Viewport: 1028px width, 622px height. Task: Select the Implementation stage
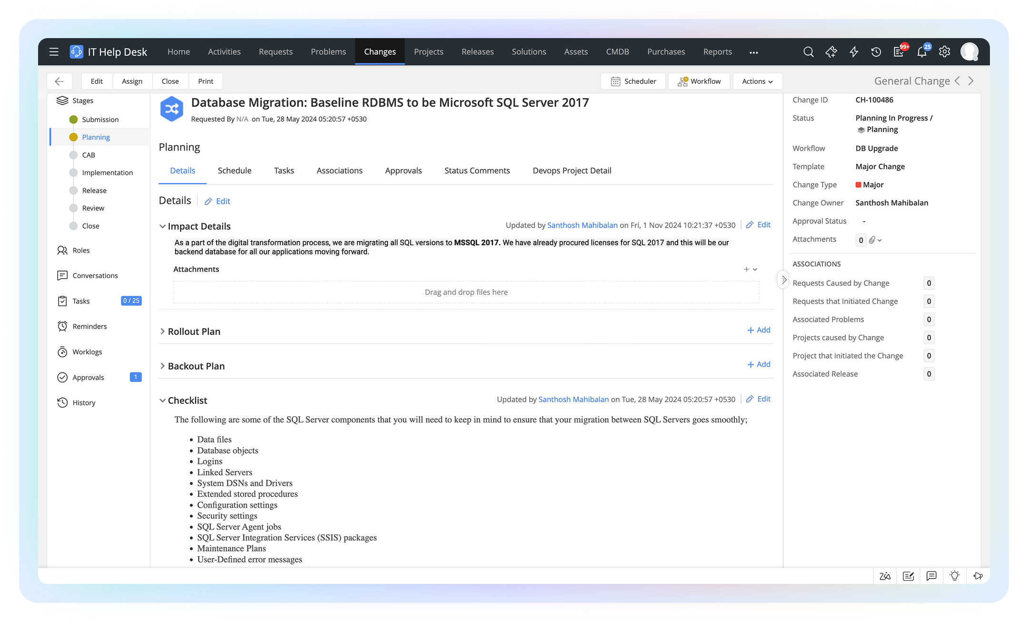pyautogui.click(x=107, y=172)
